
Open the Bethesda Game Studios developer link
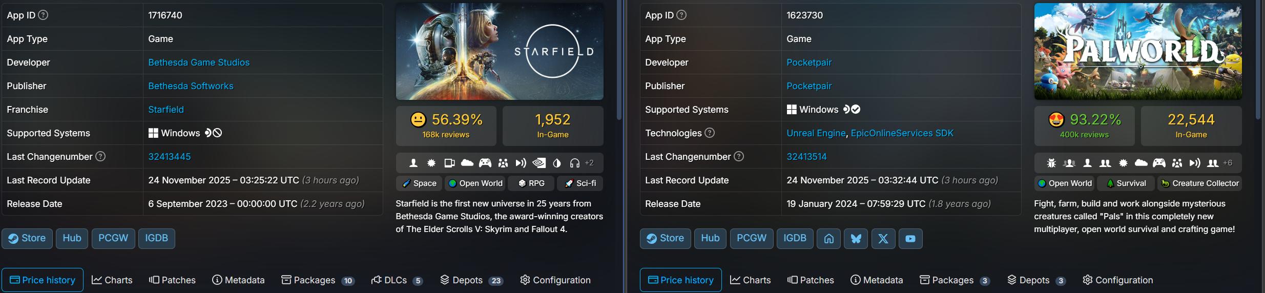[199, 62]
